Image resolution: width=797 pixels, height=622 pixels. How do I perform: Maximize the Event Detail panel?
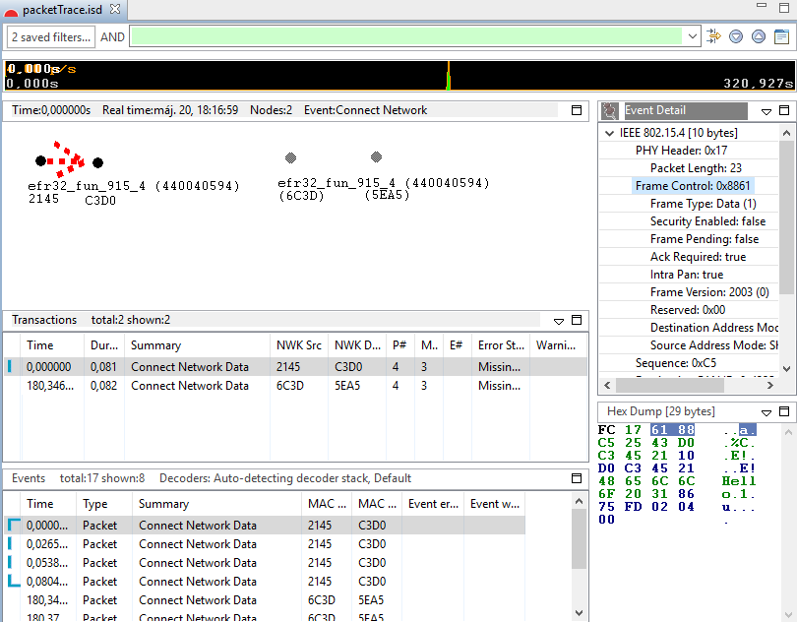[x=784, y=111]
